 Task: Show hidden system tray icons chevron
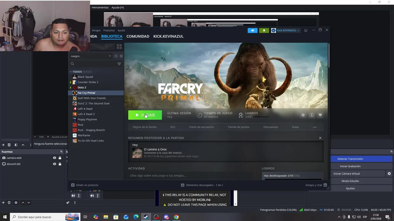339,217
